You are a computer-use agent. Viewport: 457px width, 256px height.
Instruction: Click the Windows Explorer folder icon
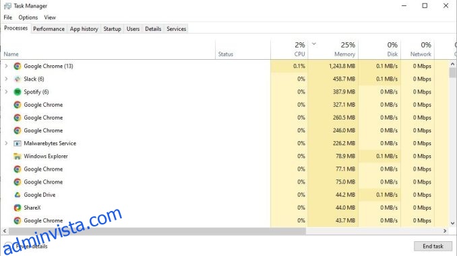[x=18, y=157]
